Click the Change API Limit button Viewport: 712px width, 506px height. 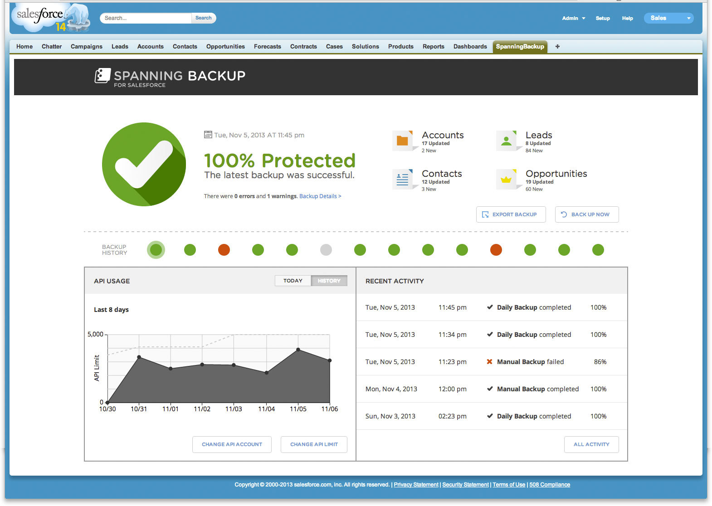point(314,444)
